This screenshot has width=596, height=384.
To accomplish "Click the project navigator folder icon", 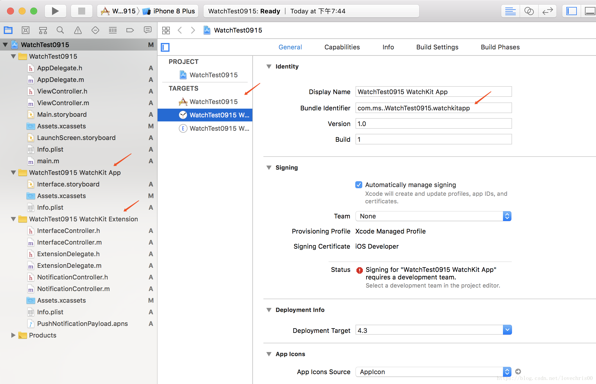I will coord(9,30).
